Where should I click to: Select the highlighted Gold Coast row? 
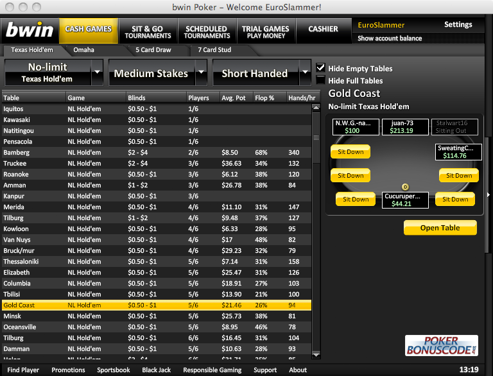(157, 305)
